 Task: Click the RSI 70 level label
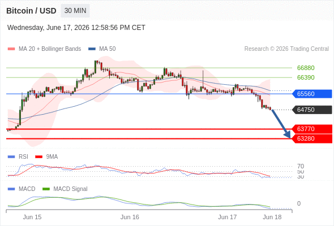[x=301, y=166]
